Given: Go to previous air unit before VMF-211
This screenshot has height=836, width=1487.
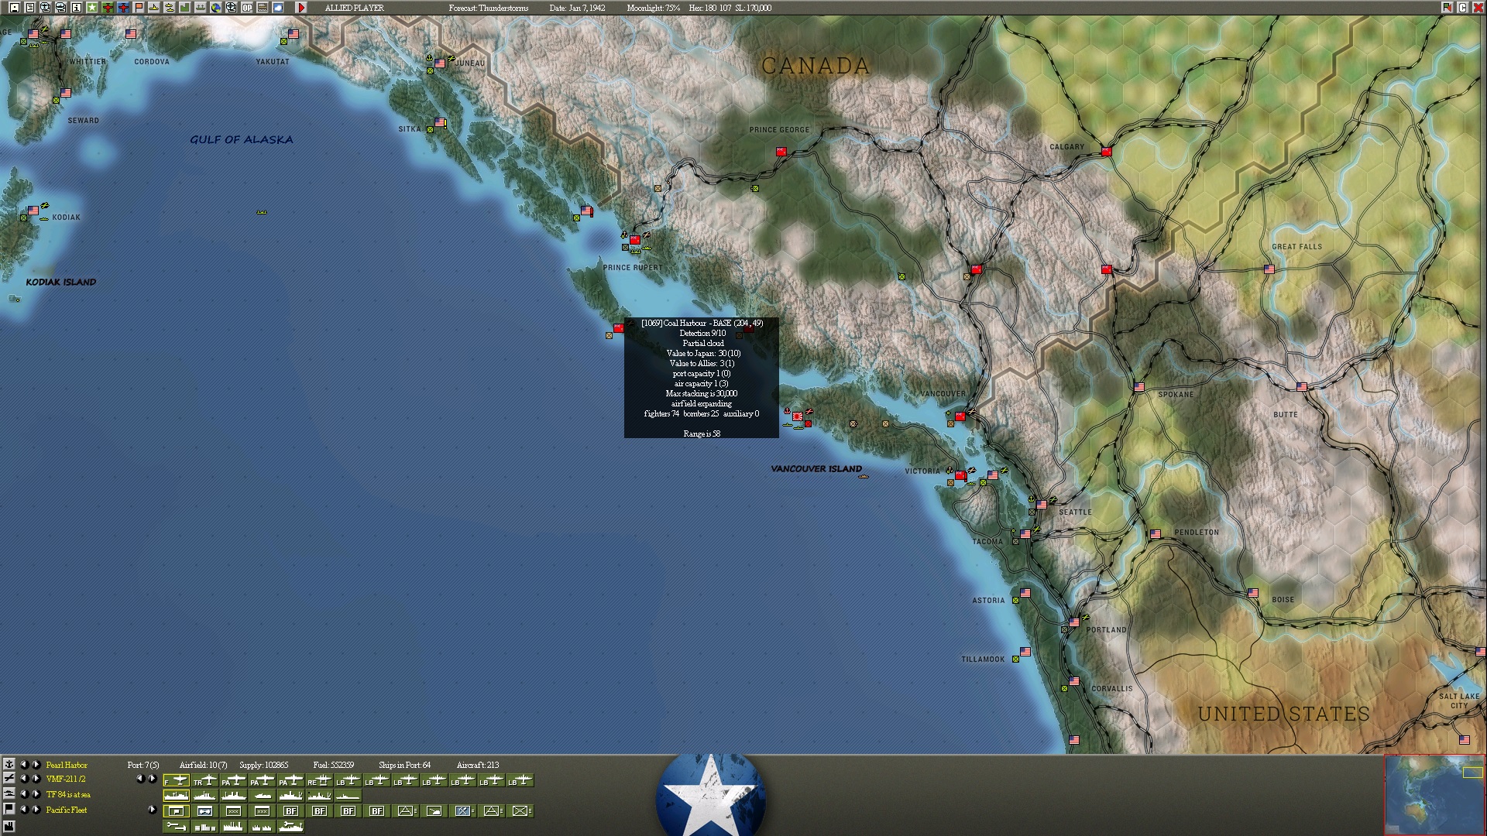Looking at the screenshot, I should (24, 779).
